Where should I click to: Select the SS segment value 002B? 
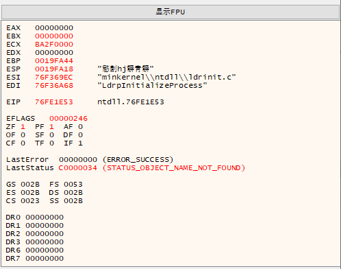coord(73,201)
